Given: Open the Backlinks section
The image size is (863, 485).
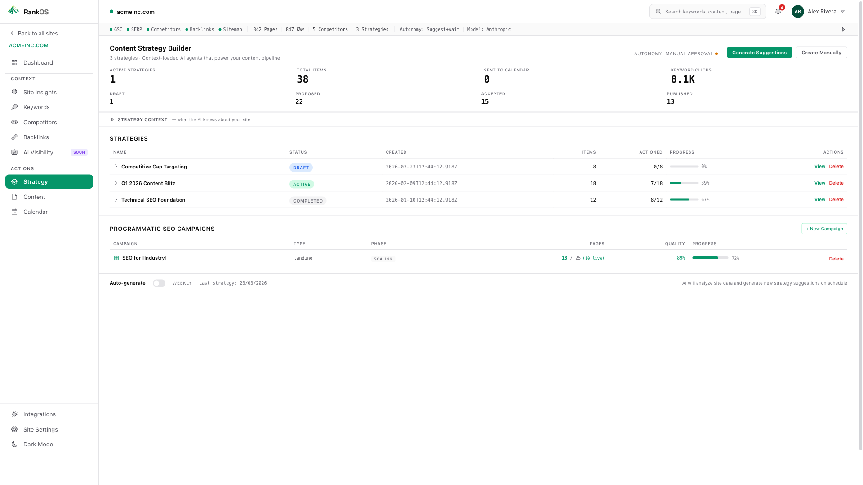Looking at the screenshot, I should click(36, 137).
